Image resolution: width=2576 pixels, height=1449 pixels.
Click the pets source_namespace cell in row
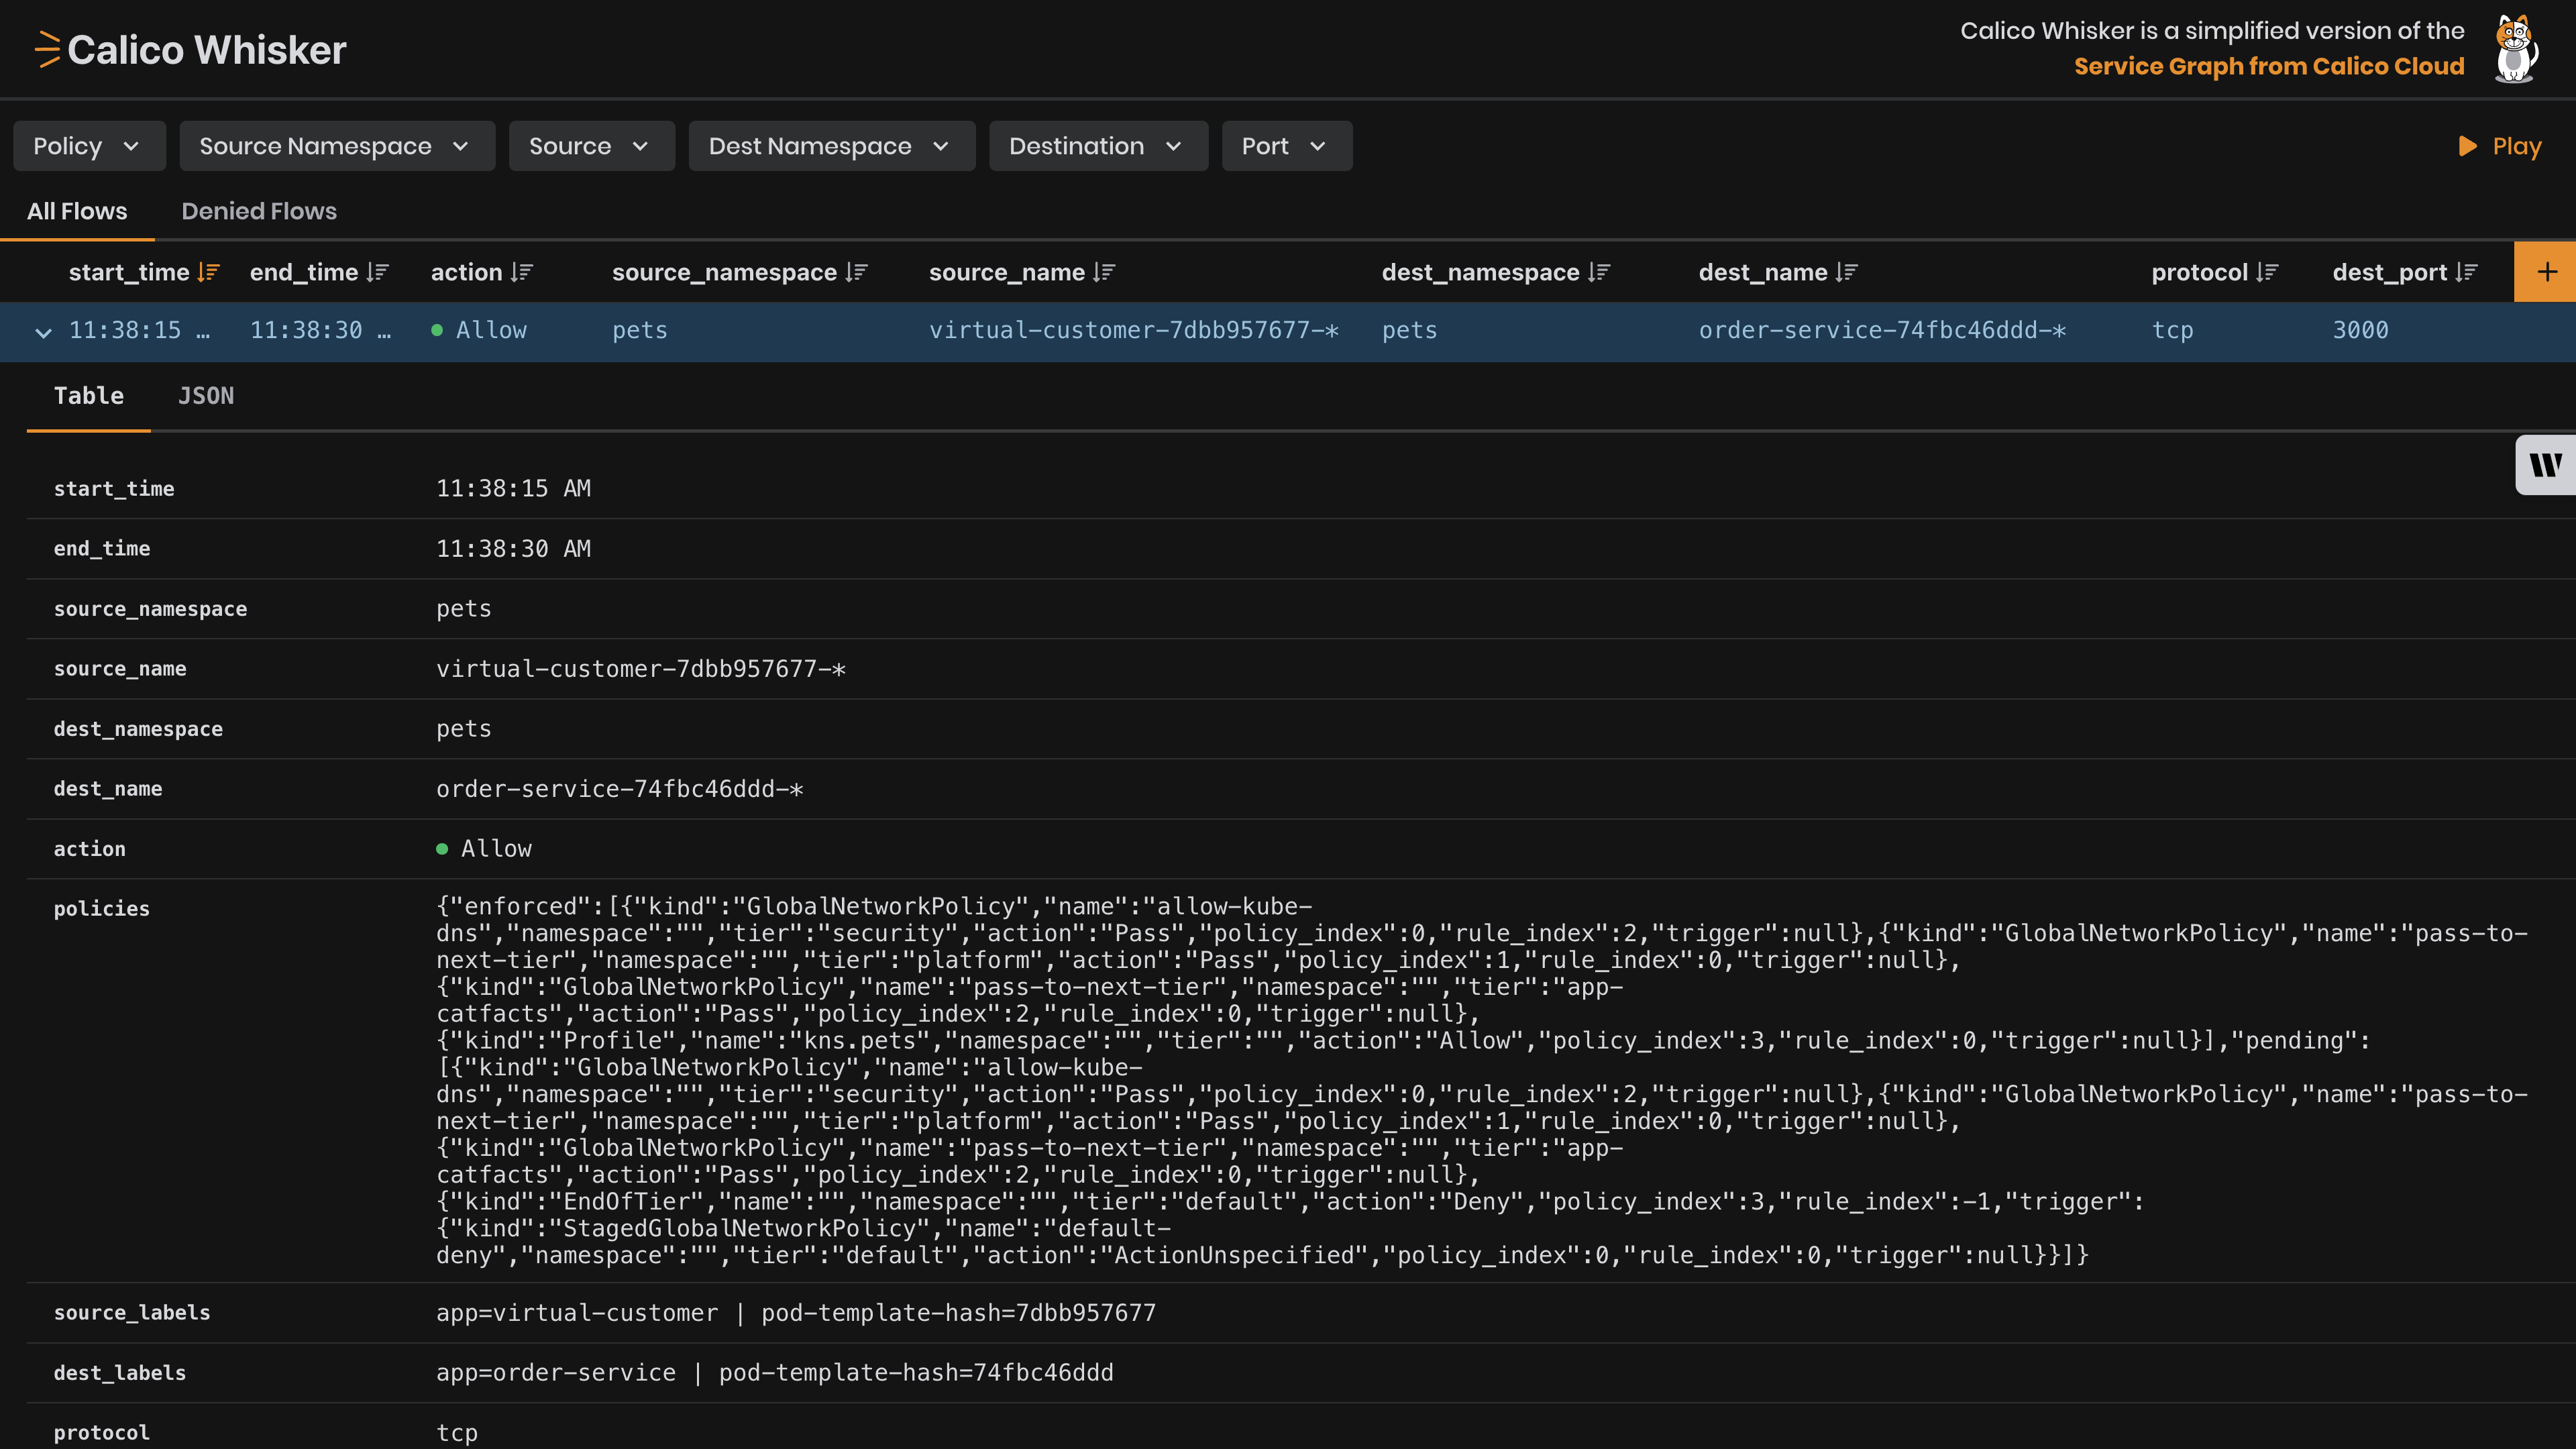point(639,330)
